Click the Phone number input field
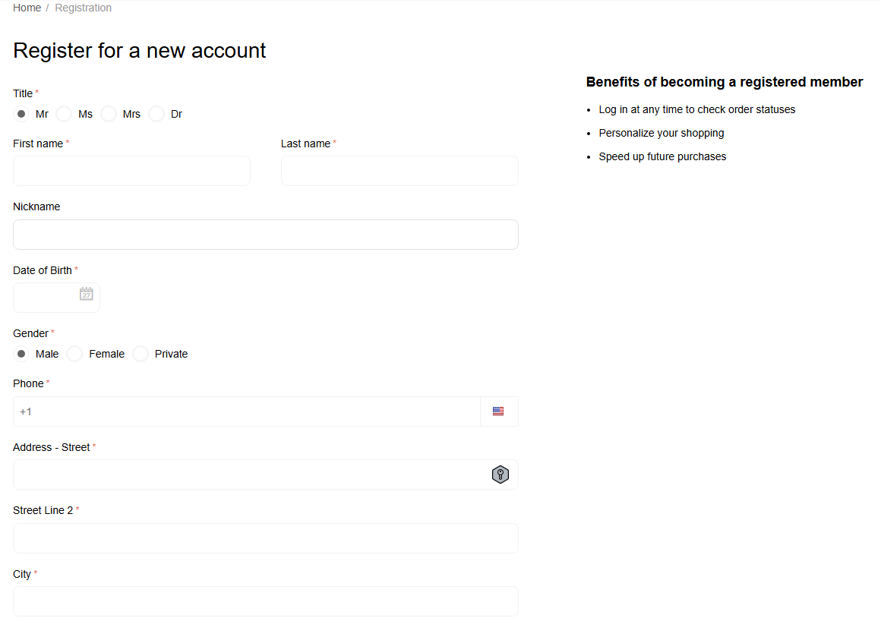Screen dimensions: 881x618 (246, 411)
